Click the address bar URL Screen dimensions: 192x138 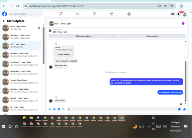click(56, 6)
